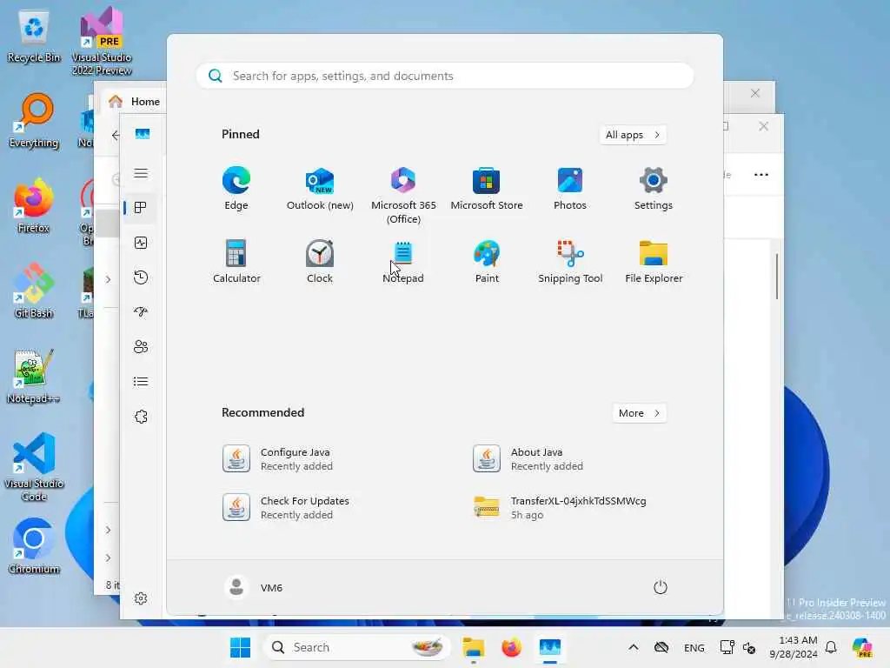
Task: Open File Explorer from taskbar
Action: pos(473,647)
